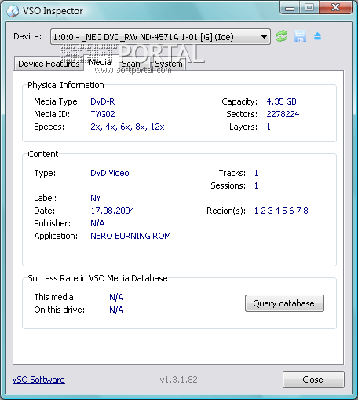Switch to the Device Features tab
This screenshot has width=358, height=400.
pyautogui.click(x=49, y=64)
